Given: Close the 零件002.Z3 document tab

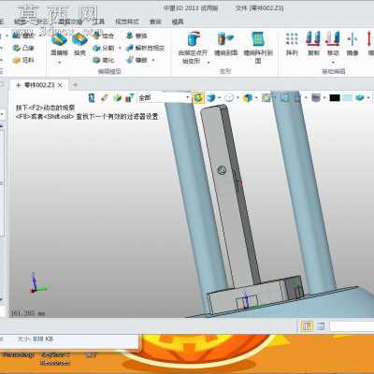Looking at the screenshot, I should (60, 85).
